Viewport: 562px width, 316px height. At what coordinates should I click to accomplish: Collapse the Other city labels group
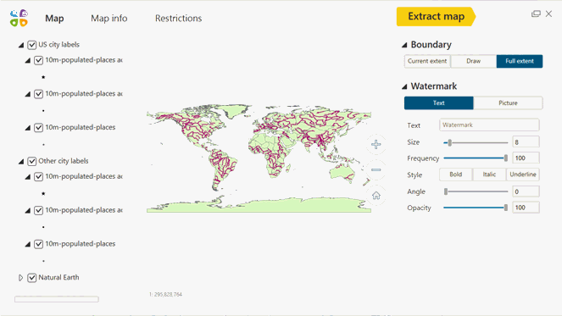21,162
